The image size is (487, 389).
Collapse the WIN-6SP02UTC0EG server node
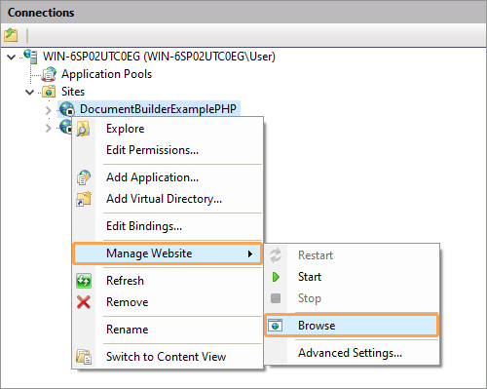12,58
